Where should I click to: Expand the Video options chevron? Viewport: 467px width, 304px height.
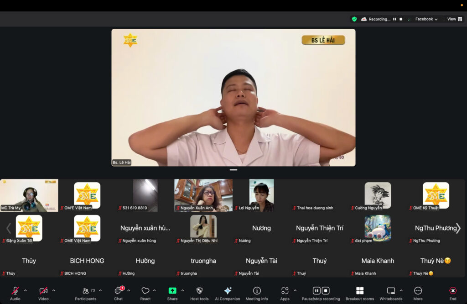pyautogui.click(x=53, y=290)
